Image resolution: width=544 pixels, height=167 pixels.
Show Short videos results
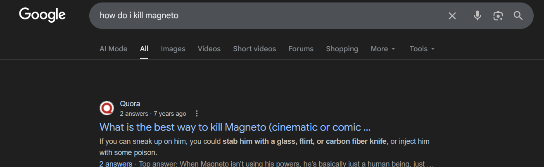tap(254, 49)
